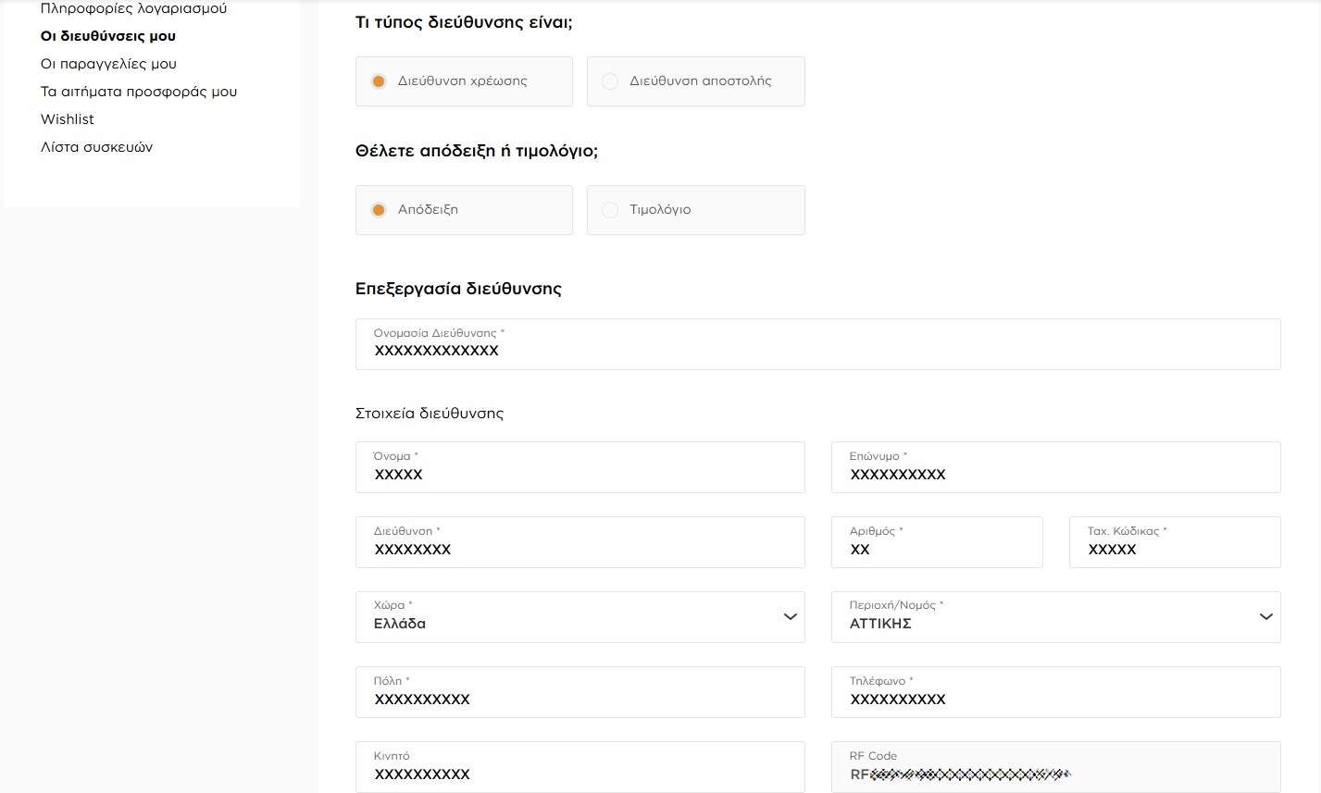Choose the Τιμολόγιο radio option

point(610,210)
